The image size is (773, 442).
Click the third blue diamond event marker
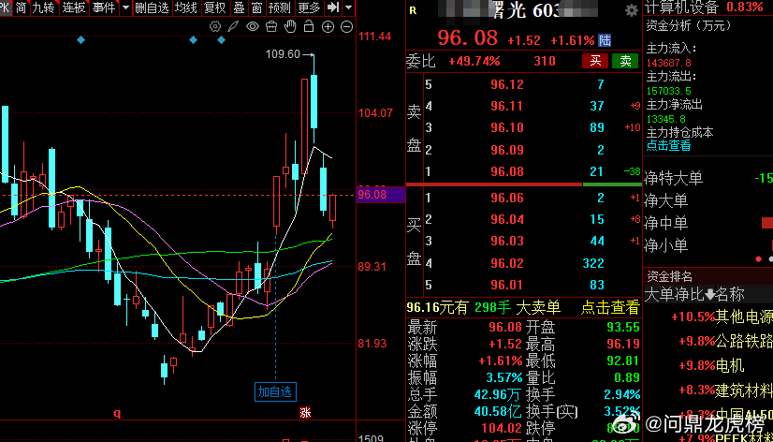coord(222,40)
